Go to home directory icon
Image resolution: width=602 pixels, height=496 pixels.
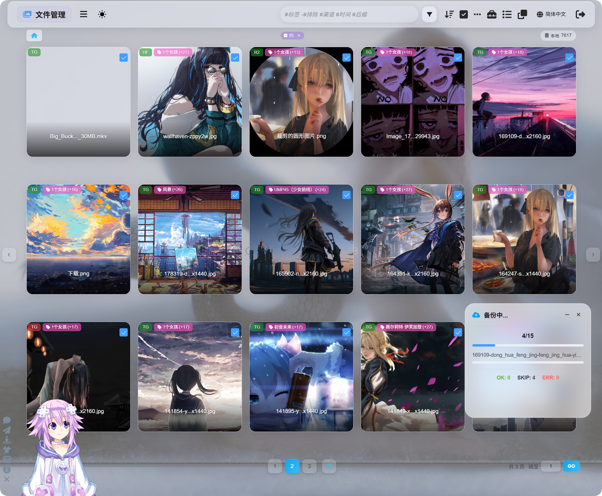(x=34, y=35)
